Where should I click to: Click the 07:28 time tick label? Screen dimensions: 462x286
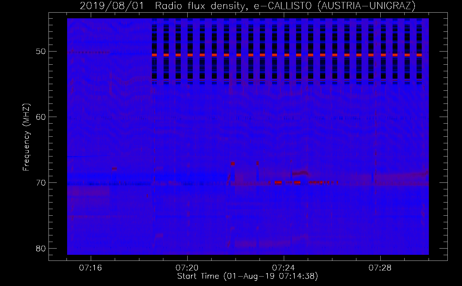point(380,268)
